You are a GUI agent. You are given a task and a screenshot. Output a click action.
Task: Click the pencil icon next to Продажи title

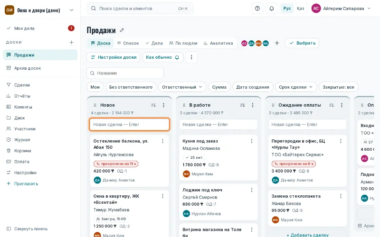pos(122,30)
